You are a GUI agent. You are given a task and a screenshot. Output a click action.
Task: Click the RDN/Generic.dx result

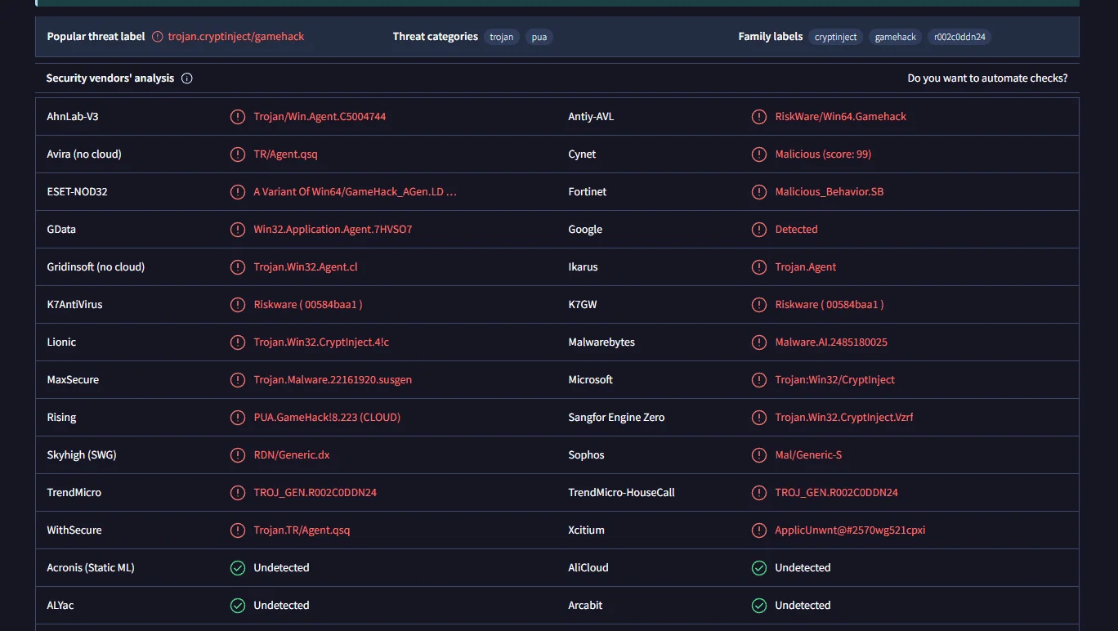click(x=292, y=455)
